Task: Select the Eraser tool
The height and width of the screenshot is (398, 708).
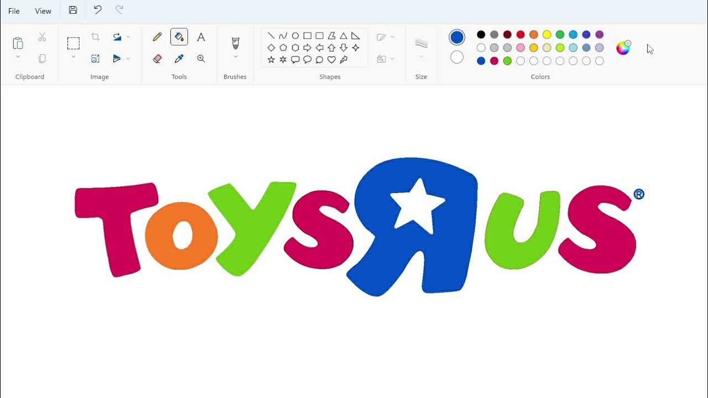Action: point(157,59)
